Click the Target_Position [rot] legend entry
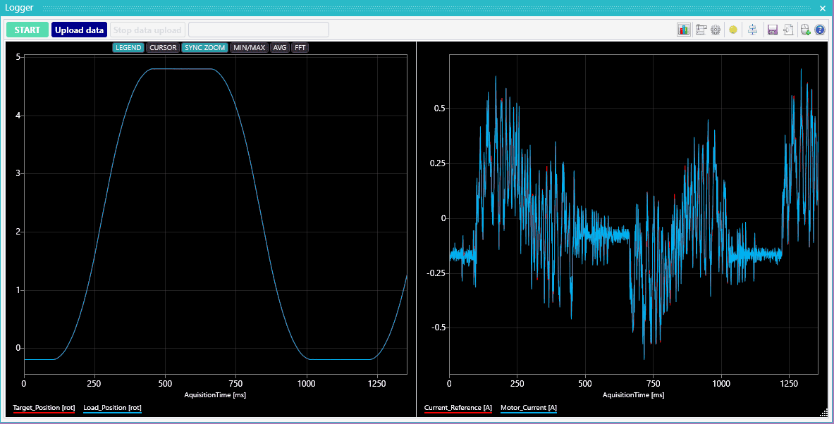 coord(44,408)
